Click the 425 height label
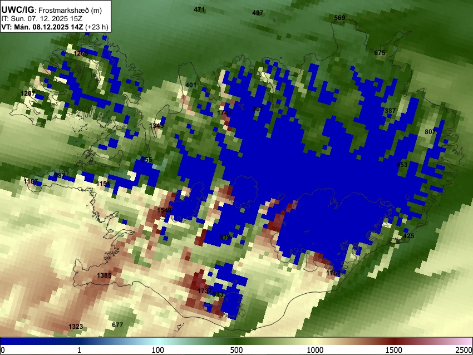The width and height of the screenshot is (473, 355). click(x=409, y=236)
